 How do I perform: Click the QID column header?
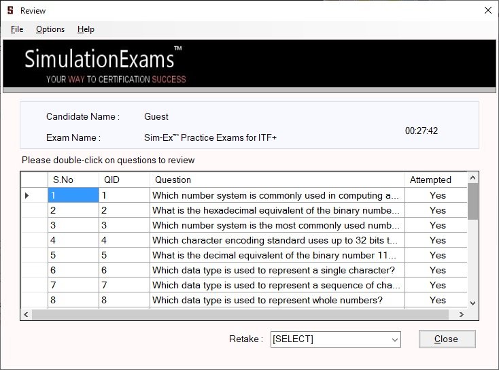pos(124,180)
